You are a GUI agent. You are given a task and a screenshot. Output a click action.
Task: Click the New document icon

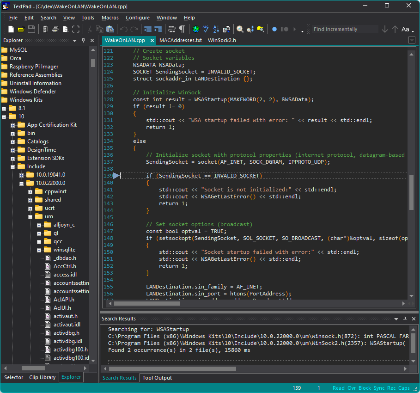pos(11,29)
